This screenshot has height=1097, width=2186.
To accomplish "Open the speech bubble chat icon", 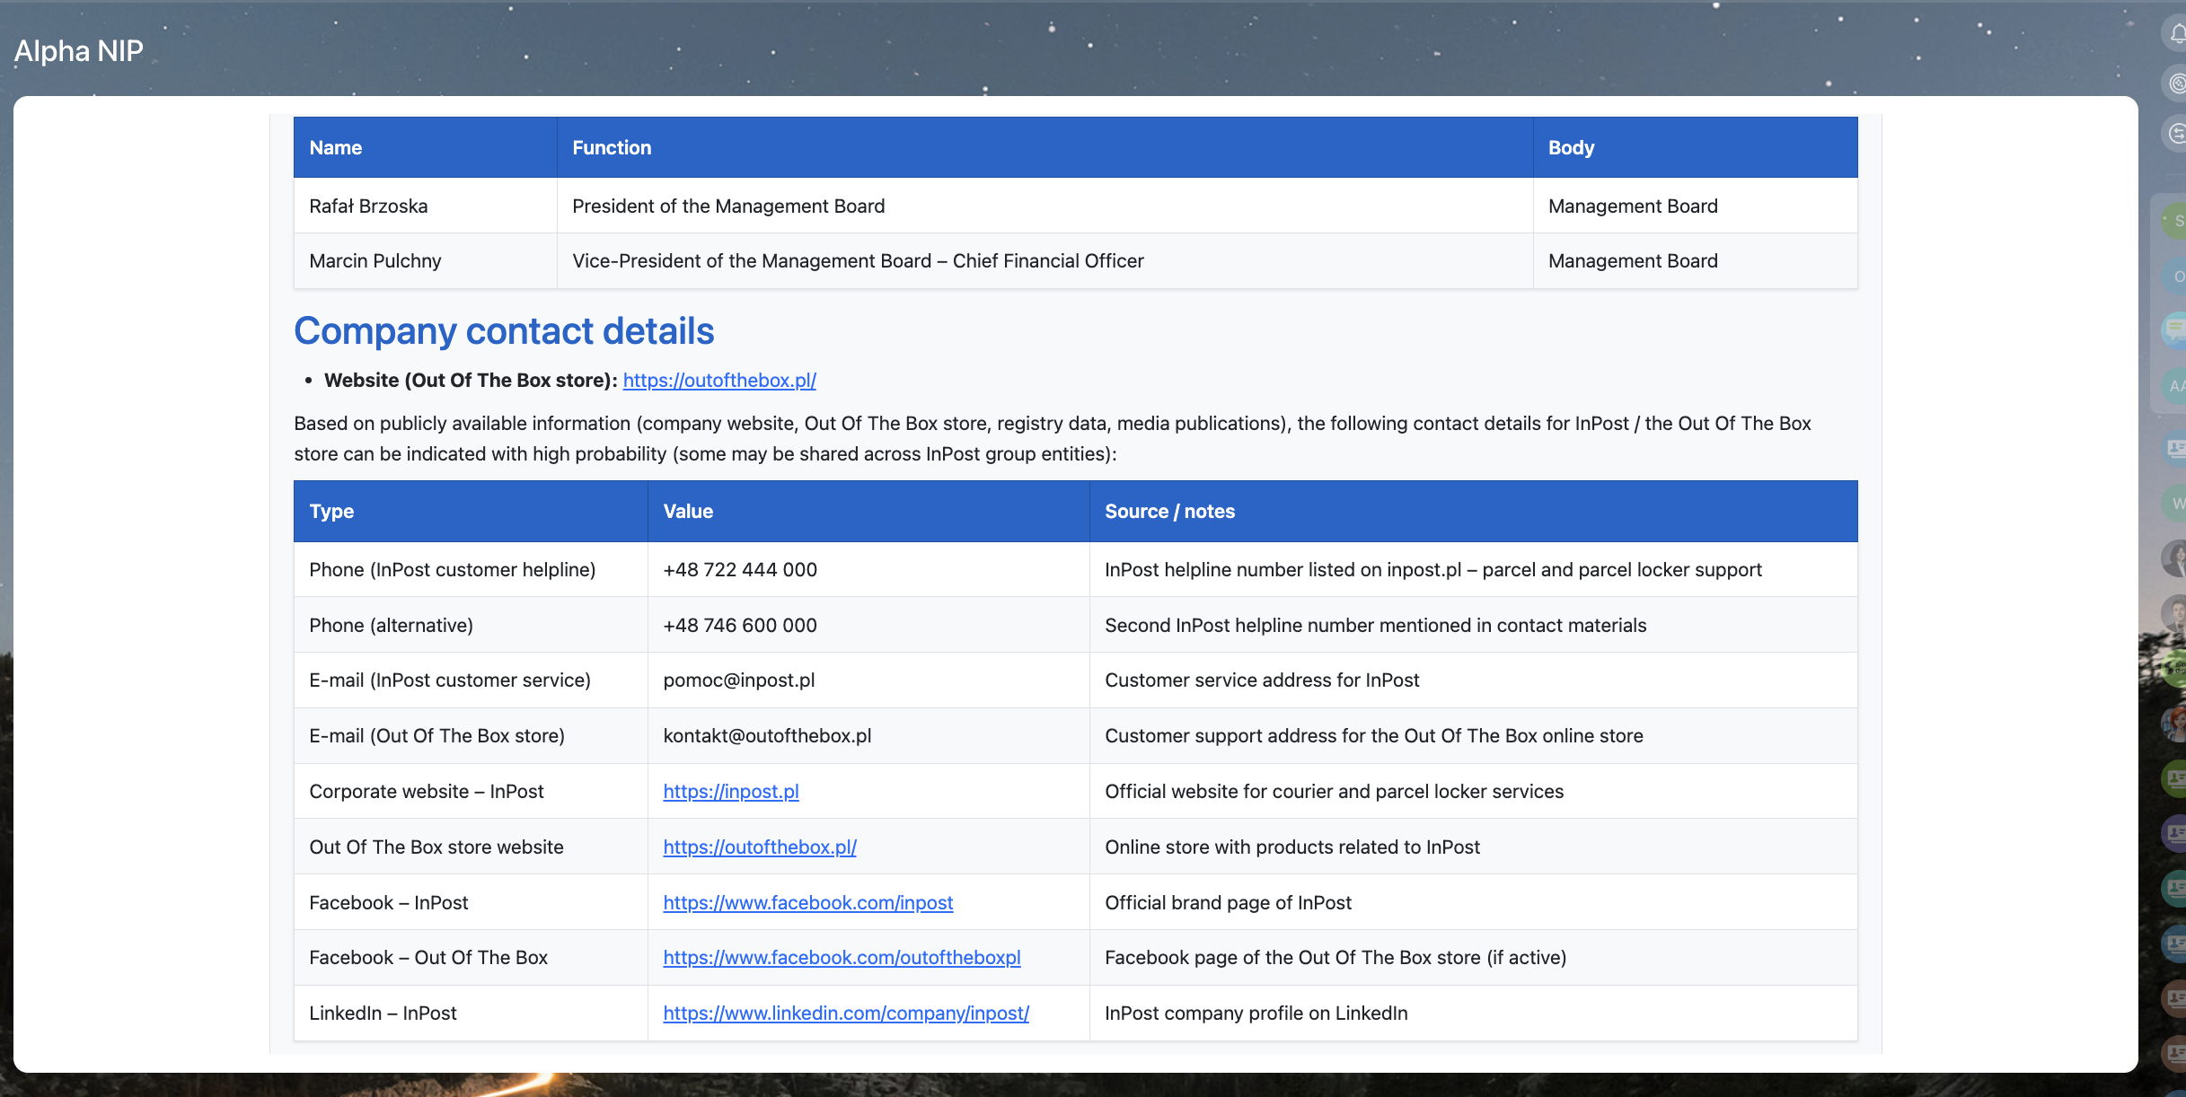I will point(2176,329).
